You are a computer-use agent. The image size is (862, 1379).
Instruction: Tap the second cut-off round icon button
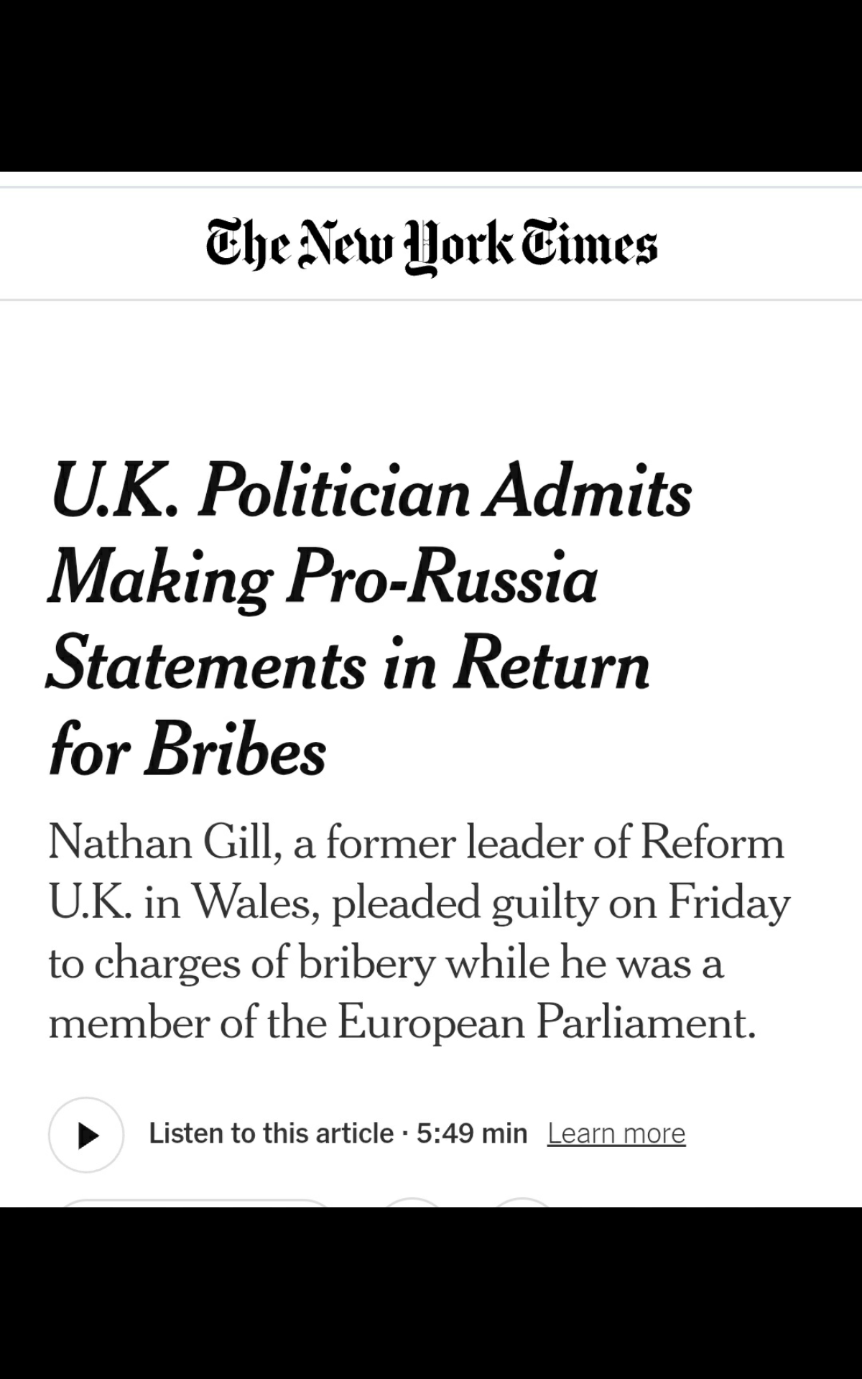point(523,1202)
